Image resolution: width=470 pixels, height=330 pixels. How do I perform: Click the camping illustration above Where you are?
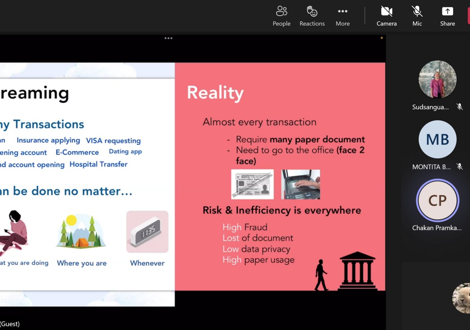(x=81, y=232)
